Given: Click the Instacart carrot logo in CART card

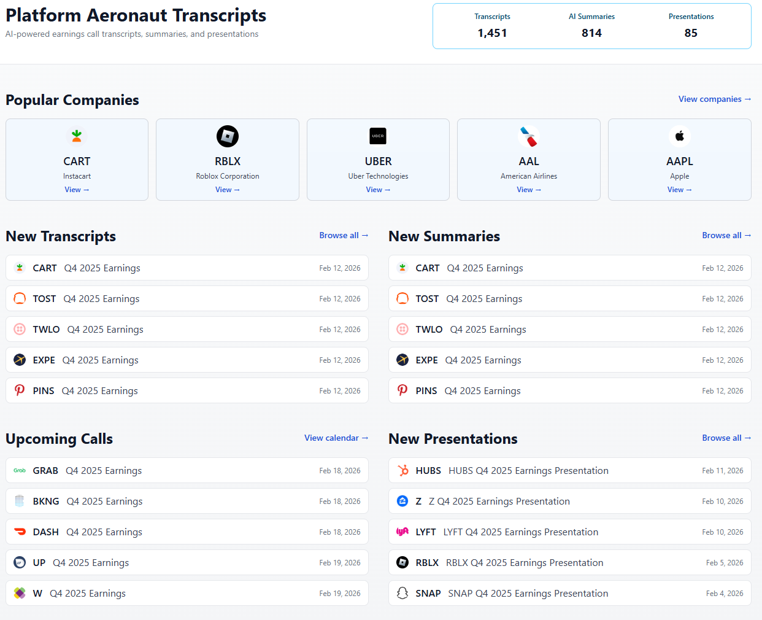Looking at the screenshot, I should 77,136.
